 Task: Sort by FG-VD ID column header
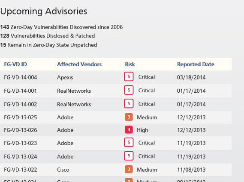pyautogui.click(x=15, y=64)
